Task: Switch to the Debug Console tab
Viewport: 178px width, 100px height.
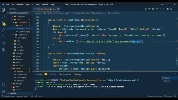Action: coord(65,74)
